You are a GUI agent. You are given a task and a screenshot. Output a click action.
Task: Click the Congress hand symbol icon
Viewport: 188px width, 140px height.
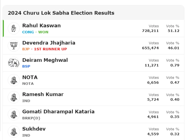(14, 28)
